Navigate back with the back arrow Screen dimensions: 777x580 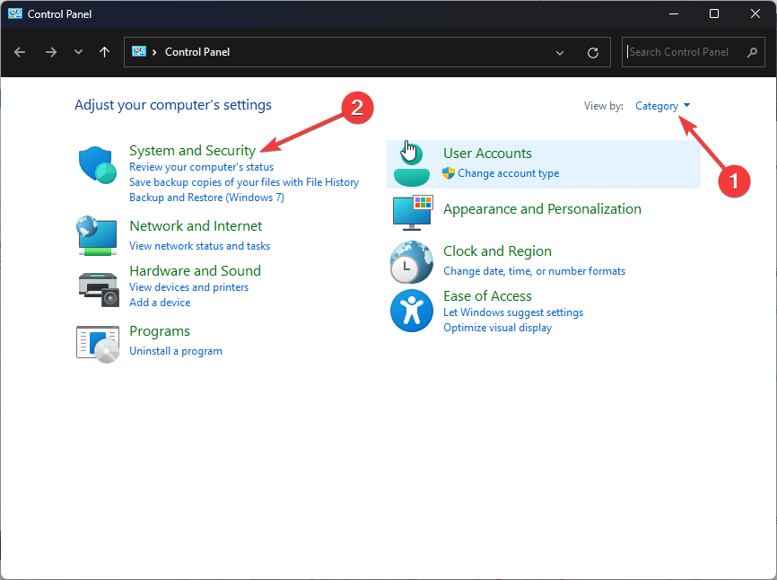(x=20, y=52)
